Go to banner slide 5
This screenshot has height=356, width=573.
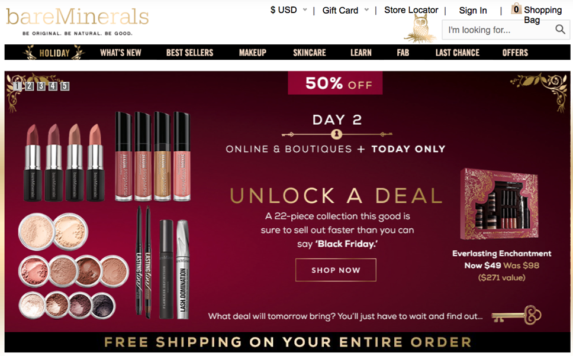coord(65,86)
